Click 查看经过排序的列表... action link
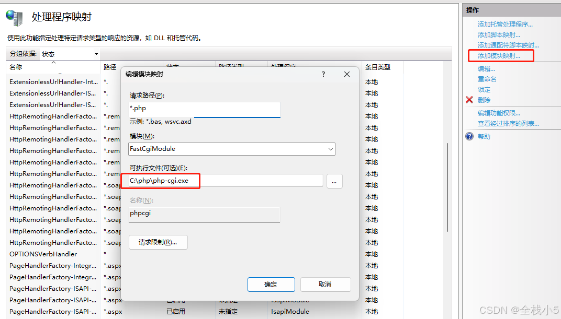The image size is (561, 319). tap(509, 123)
